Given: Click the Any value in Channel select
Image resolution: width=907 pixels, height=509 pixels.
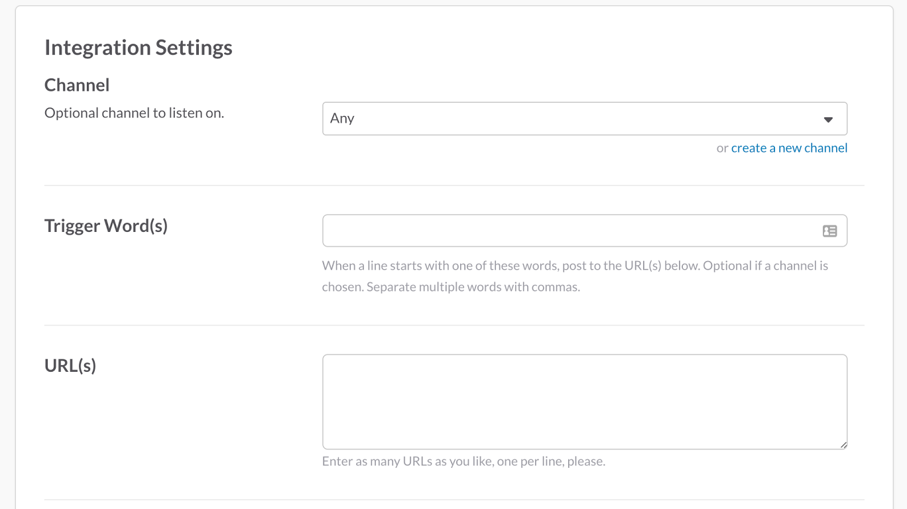Looking at the screenshot, I should (342, 119).
